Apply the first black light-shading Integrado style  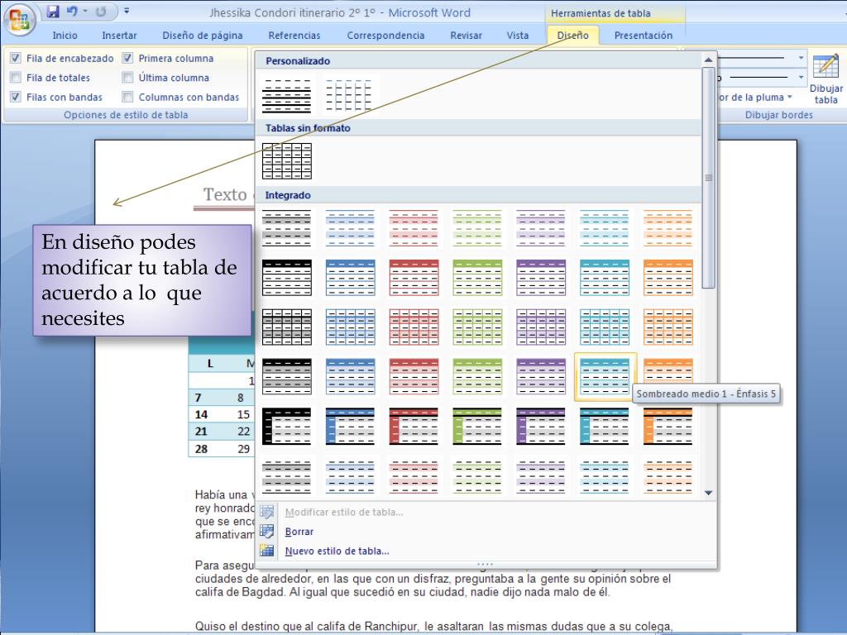[x=287, y=228]
